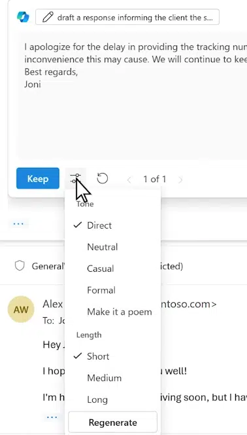Viewport: 247px width, 435px height.
Task: Click the shield sensitivity label icon
Action: (x=20, y=266)
